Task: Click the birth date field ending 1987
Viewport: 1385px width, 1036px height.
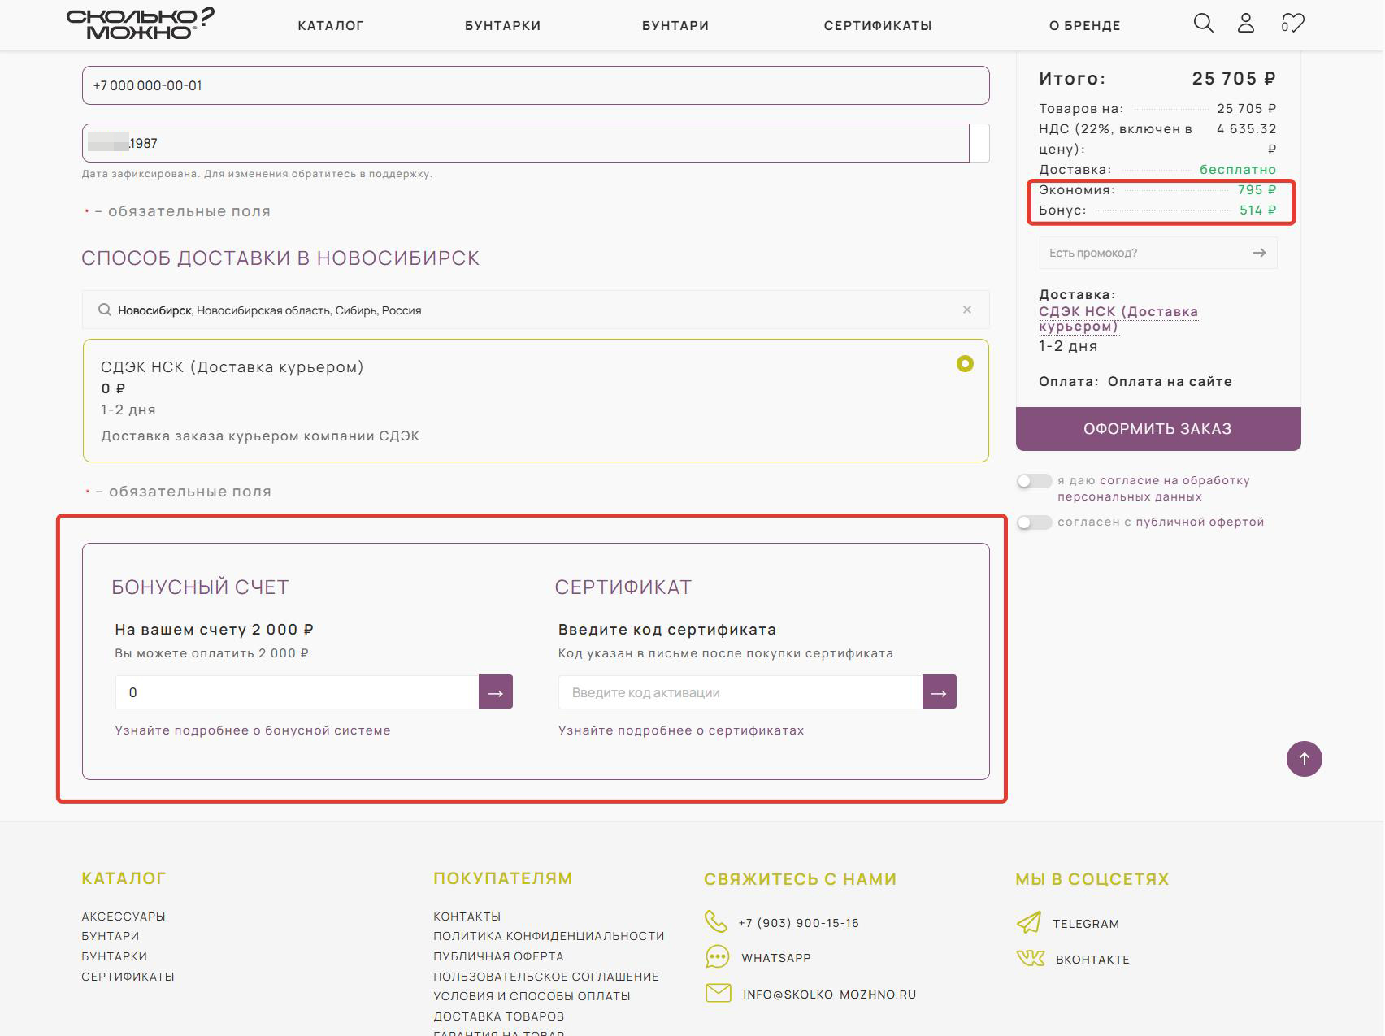Action: (x=526, y=143)
